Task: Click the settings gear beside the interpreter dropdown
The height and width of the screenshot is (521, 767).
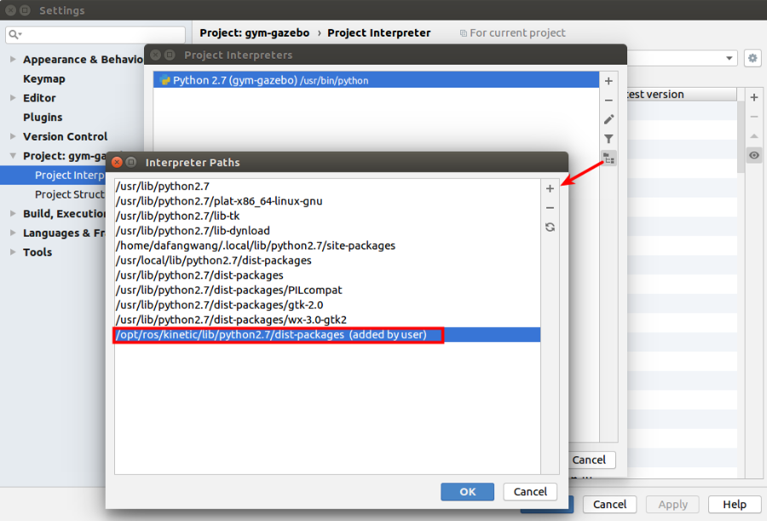Action: click(x=753, y=58)
